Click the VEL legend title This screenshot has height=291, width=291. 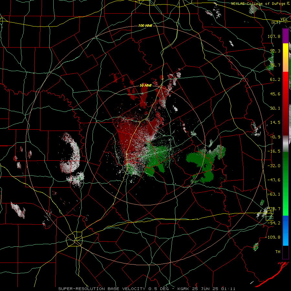point(284,19)
